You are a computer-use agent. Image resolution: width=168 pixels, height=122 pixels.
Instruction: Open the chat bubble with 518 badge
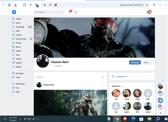[160, 86]
